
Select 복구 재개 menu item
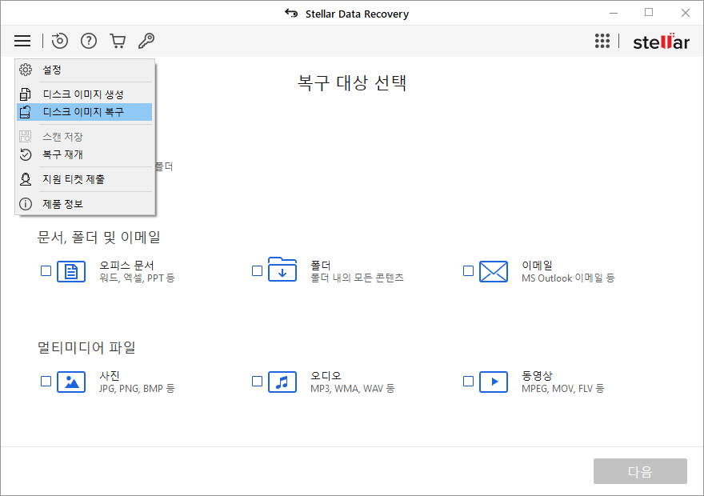[x=85, y=154]
